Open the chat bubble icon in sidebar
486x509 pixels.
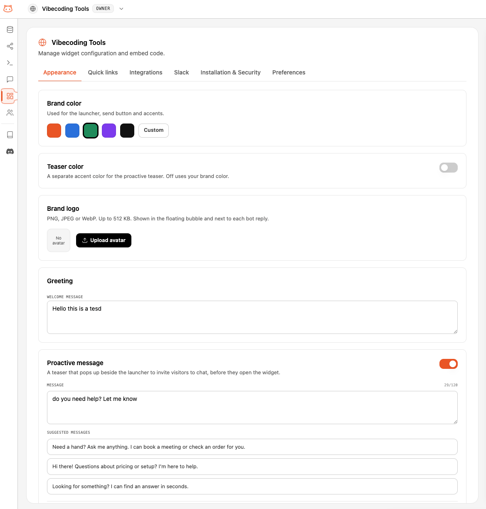(10, 79)
